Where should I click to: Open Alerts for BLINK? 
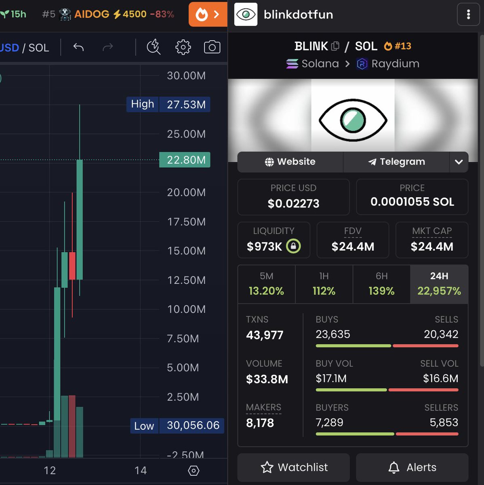412,467
